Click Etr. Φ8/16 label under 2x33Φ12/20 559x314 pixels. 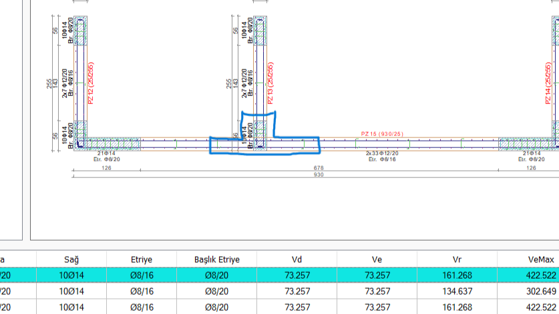coord(382,159)
